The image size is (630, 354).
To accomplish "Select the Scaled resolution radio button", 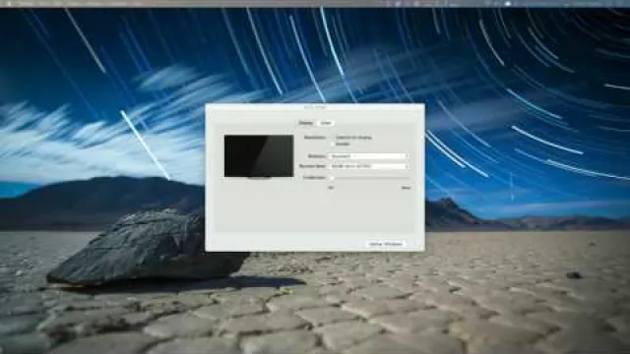I will (x=333, y=144).
